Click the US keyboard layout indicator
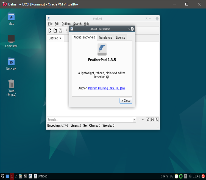Screen dimensions: 206x180 click(x=171, y=176)
